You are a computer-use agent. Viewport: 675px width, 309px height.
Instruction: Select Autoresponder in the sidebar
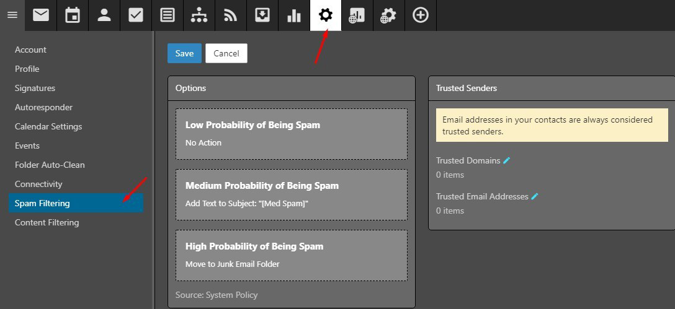[x=43, y=107]
